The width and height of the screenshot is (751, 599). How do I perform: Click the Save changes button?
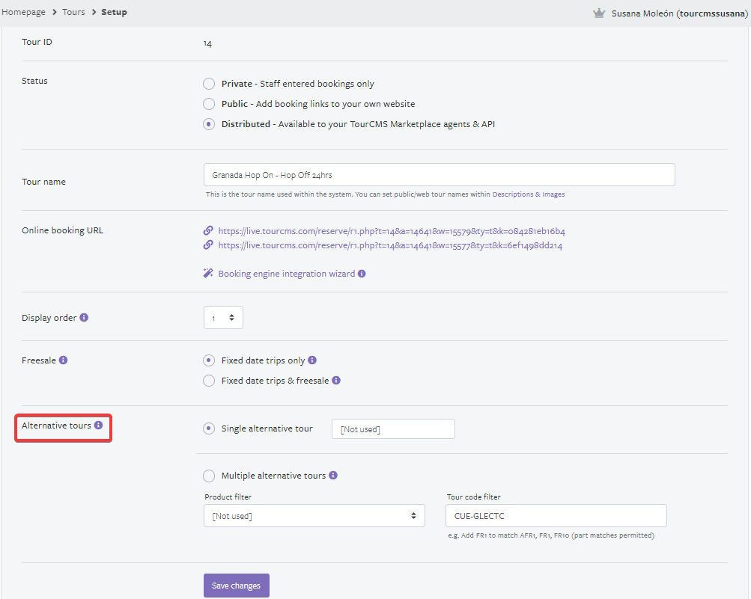[x=236, y=585]
